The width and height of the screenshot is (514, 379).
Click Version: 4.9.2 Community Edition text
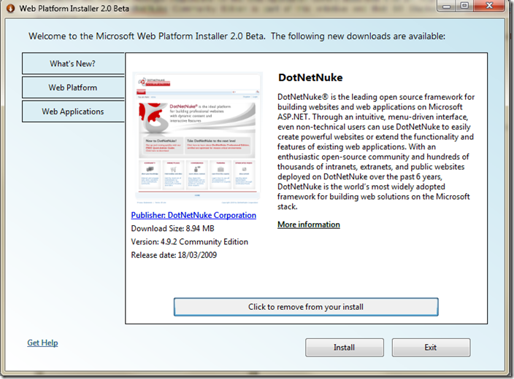point(190,242)
